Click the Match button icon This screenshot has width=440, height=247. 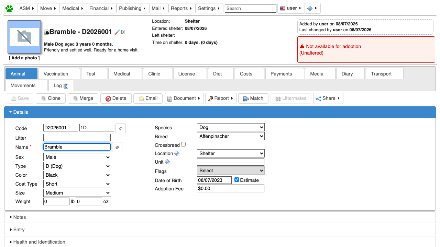tap(246, 98)
